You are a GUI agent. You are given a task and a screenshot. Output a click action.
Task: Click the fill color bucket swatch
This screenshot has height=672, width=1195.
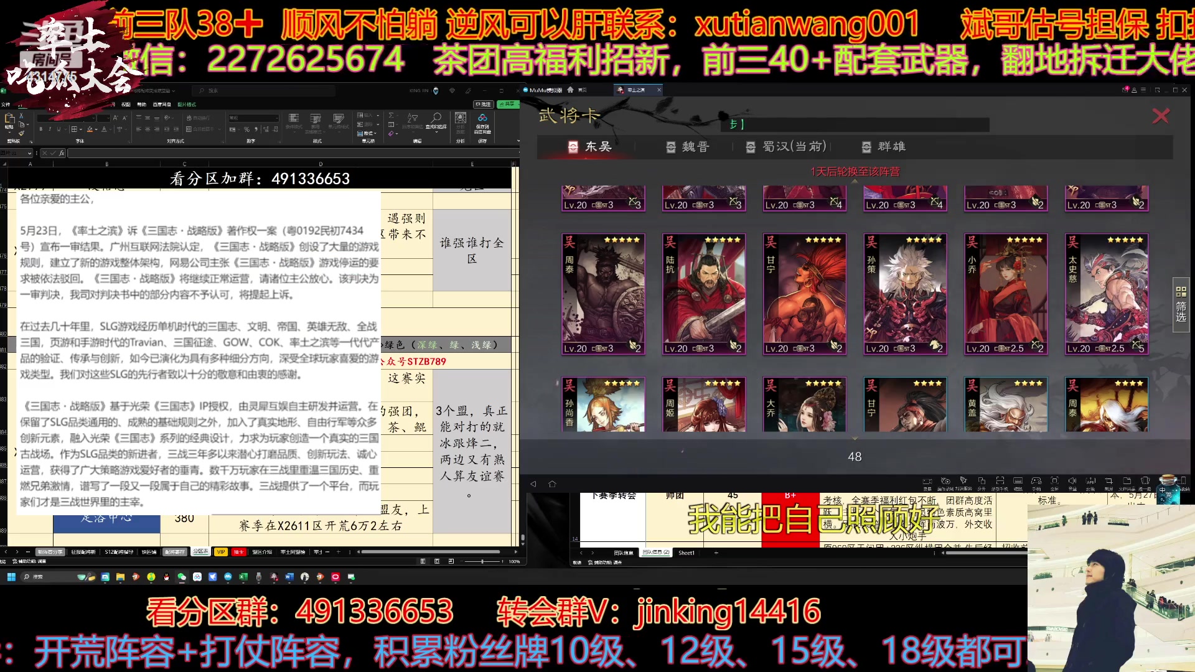tap(90, 129)
